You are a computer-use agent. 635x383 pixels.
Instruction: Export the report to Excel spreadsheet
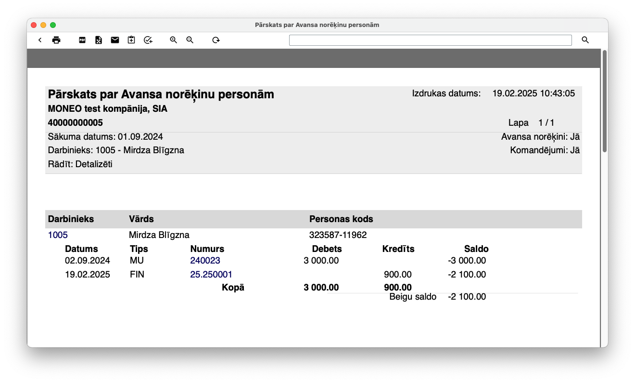tap(99, 40)
